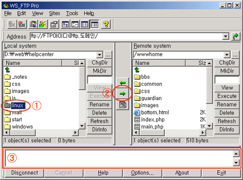The width and height of the screenshot is (243, 180).
Task: Click the remote Refresh button
Action: (226, 121)
